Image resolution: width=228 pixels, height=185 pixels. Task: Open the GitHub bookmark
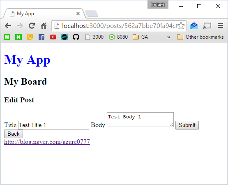(x=76, y=37)
